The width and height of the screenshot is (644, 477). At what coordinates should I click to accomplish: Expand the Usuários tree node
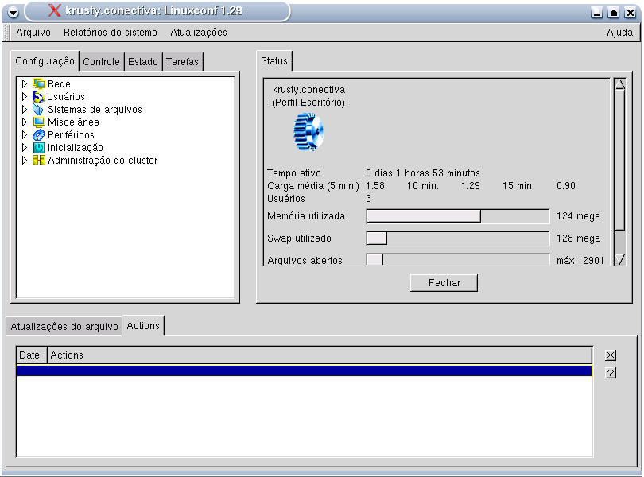click(24, 96)
